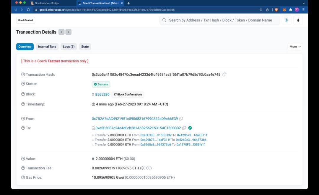Viewport: 319px width, 195px height.
Task: Copy the To contract address
Action: tap(184, 128)
